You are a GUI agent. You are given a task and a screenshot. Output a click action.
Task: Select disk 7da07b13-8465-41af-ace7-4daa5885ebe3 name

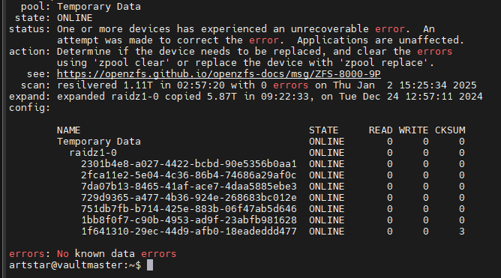tap(189, 187)
